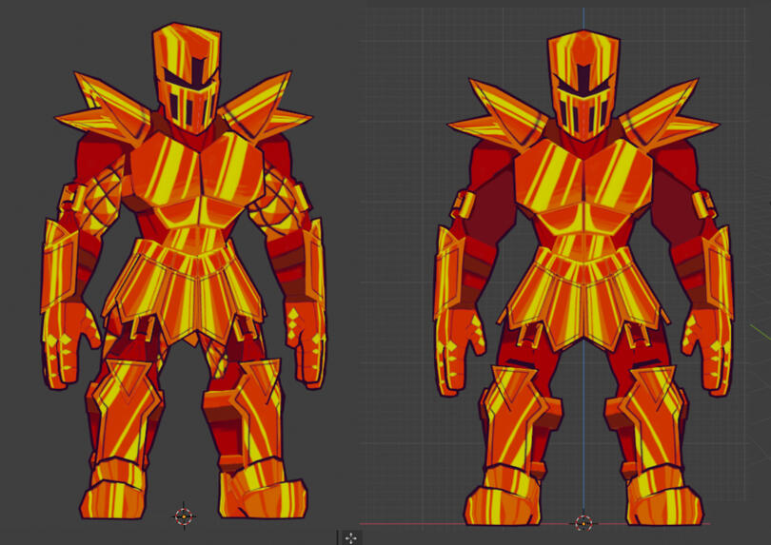Screen dimensions: 771x545
Task: Click the 3D cursor in the left viewport
Action: (184, 516)
